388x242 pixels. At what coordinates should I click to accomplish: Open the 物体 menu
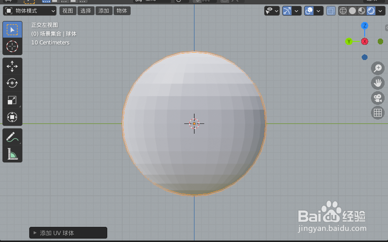point(122,11)
